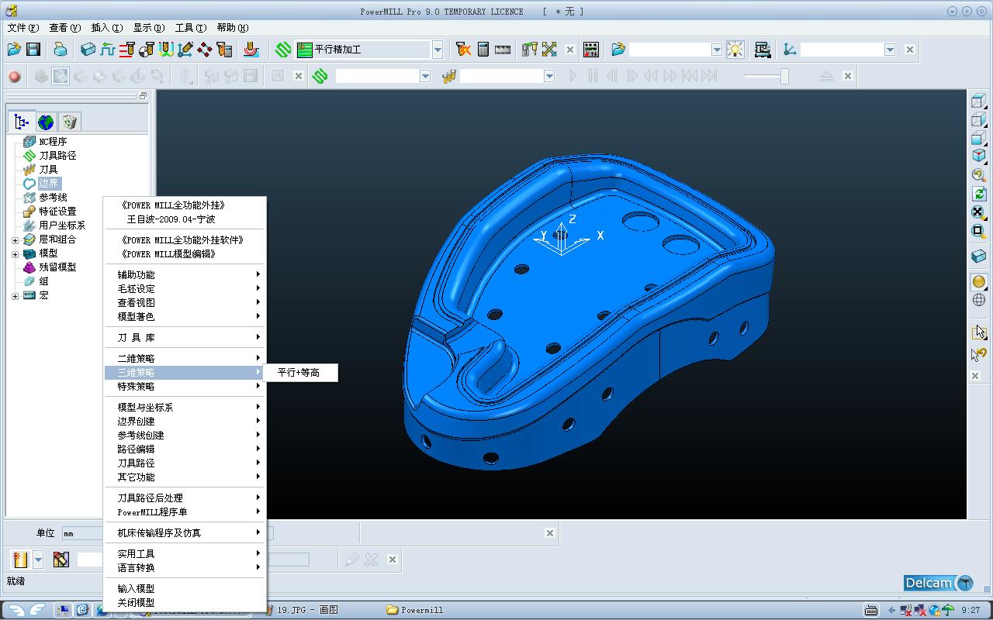
Task: Expand the 宏 tree node
Action: click(15, 295)
